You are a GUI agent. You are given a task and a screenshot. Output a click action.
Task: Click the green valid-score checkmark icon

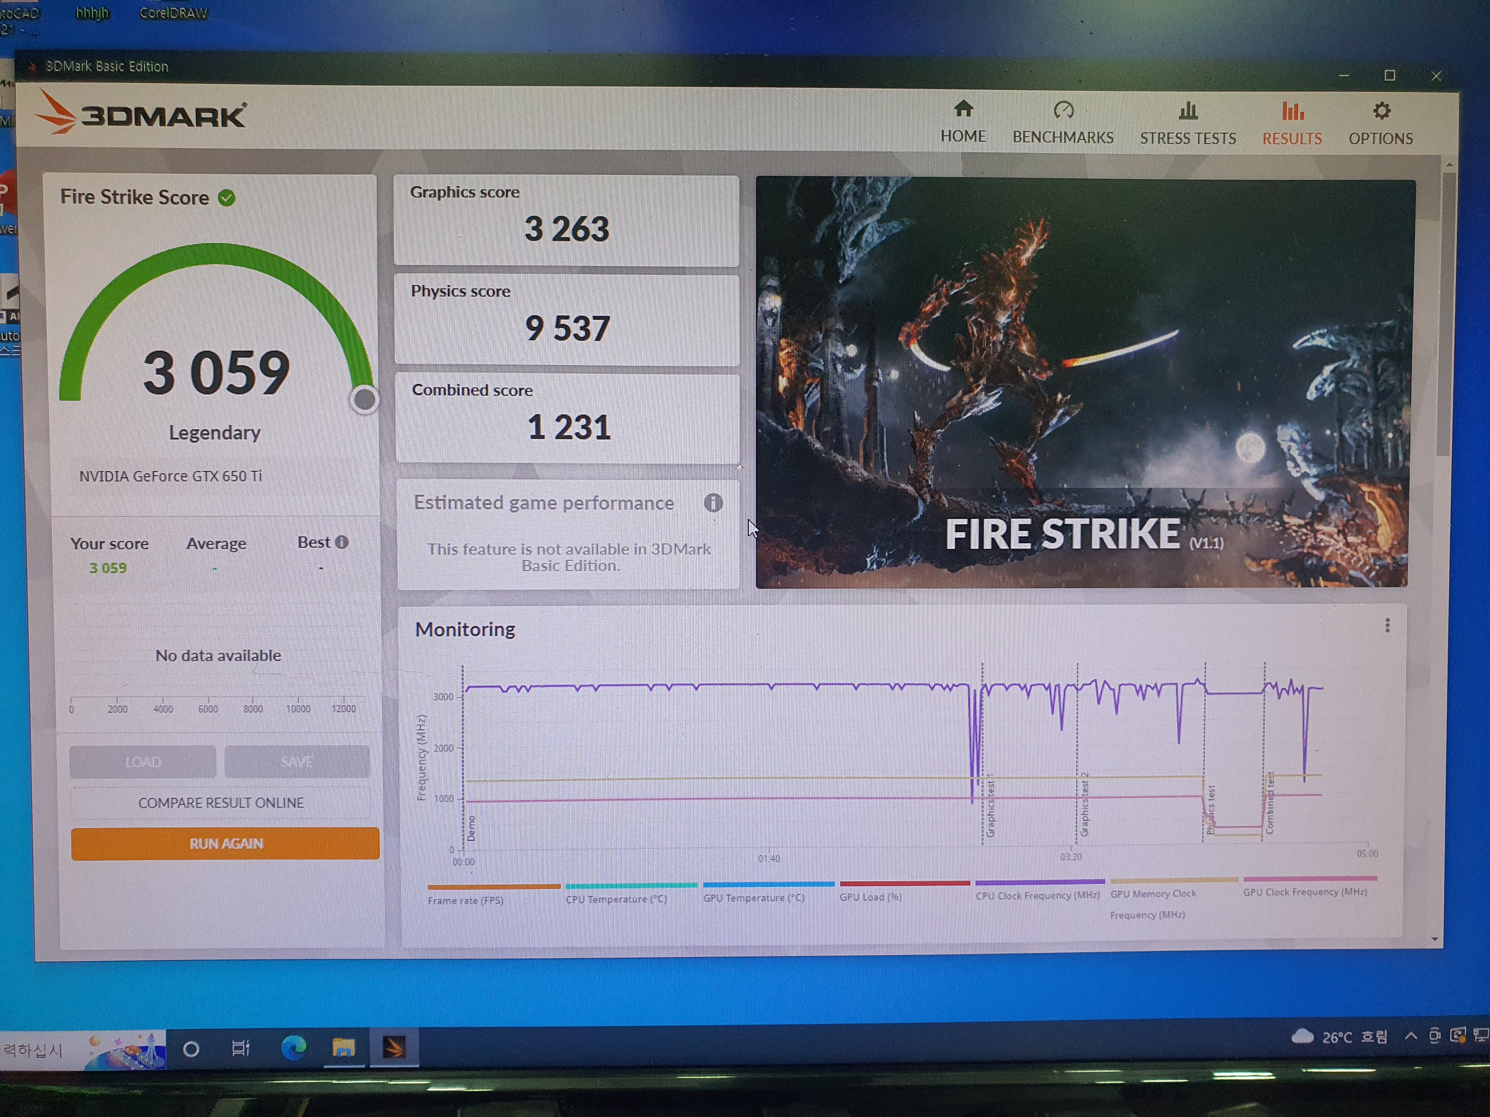tap(227, 197)
